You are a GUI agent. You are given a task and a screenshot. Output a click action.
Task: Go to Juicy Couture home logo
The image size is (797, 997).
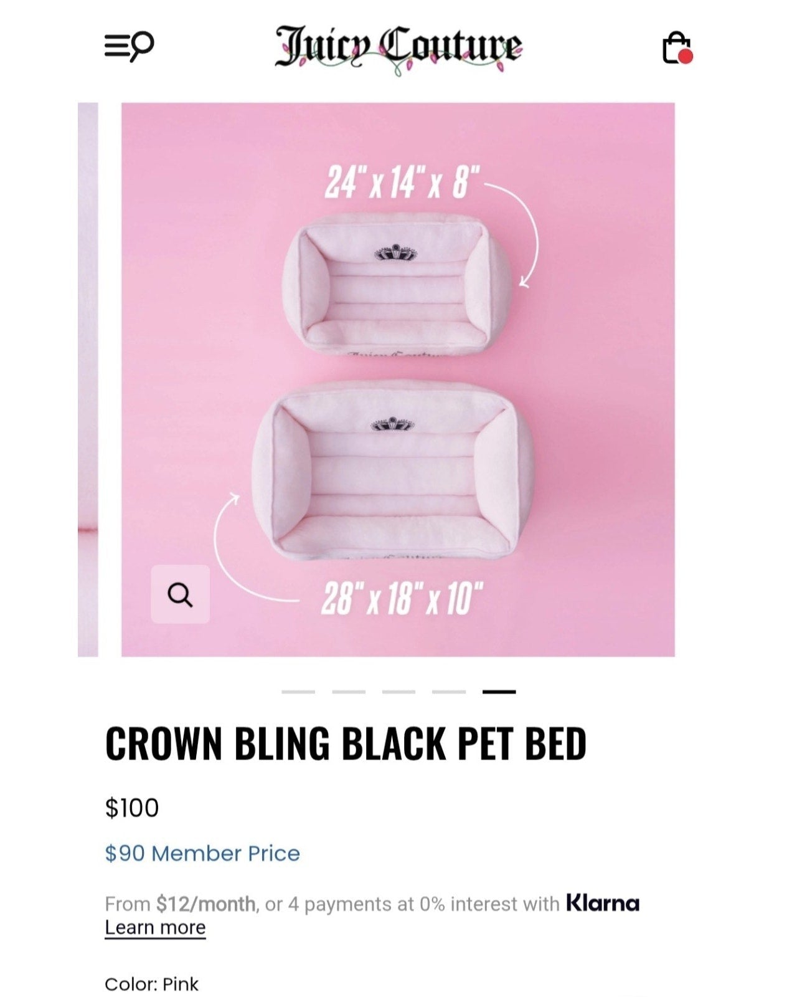[x=398, y=47]
